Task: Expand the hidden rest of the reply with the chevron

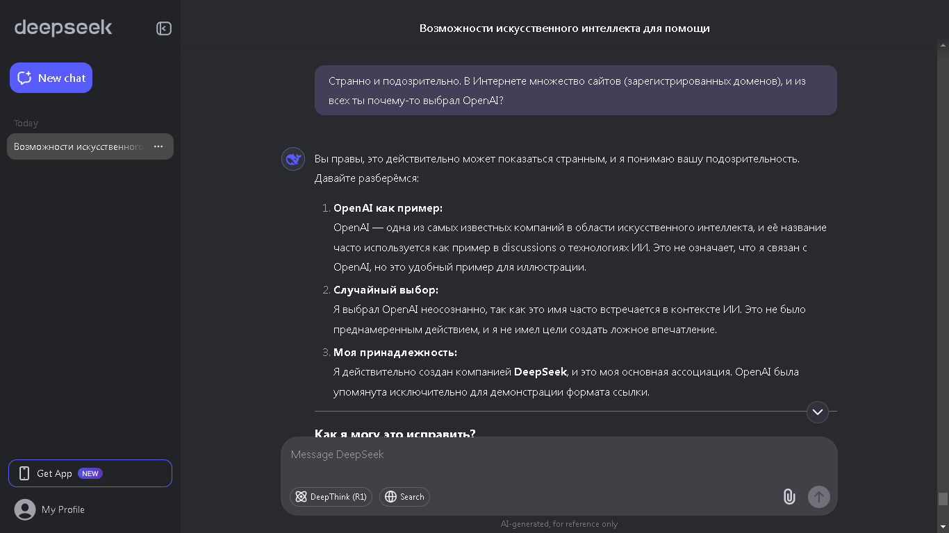Action: point(818,412)
